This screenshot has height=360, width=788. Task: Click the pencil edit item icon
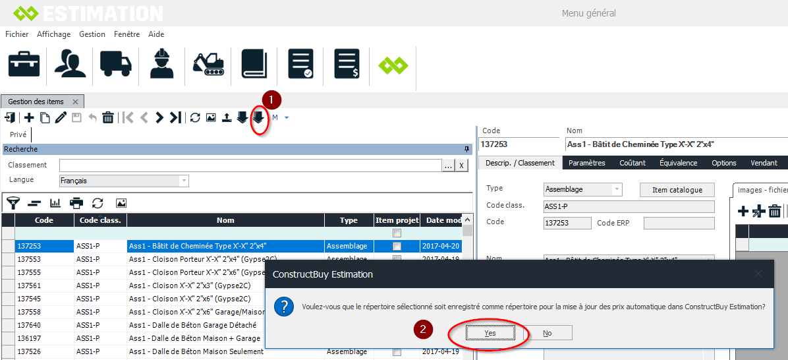[61, 117]
